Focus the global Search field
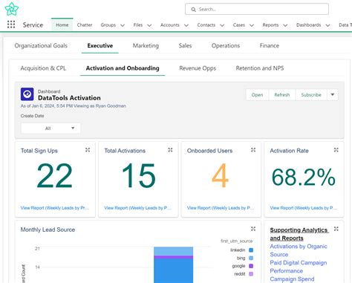This screenshot has height=283, width=352. pyautogui.click(x=257, y=10)
